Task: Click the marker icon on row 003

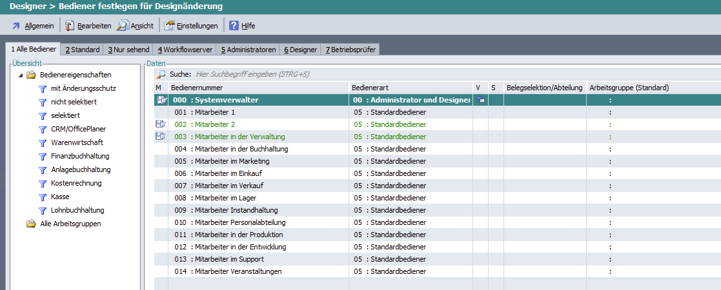Action: [161, 137]
